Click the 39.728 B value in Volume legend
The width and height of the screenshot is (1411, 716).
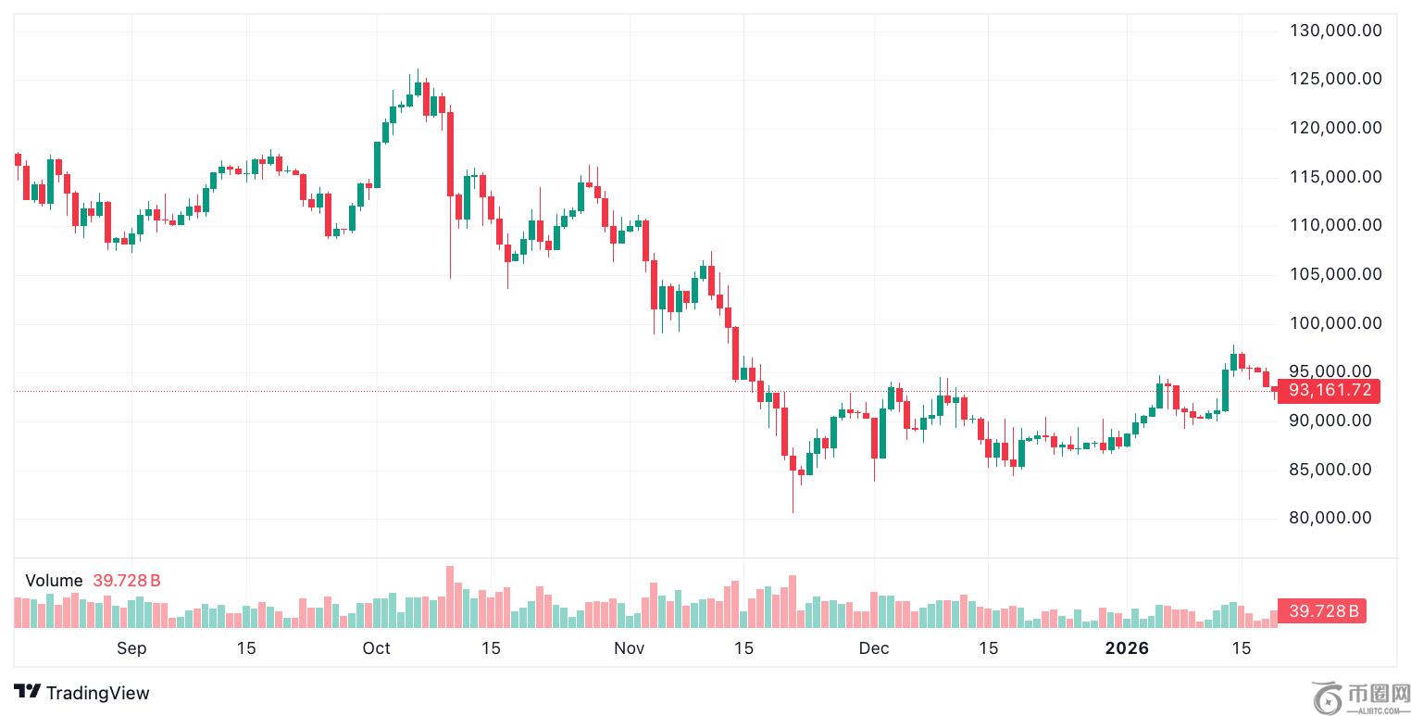click(127, 581)
